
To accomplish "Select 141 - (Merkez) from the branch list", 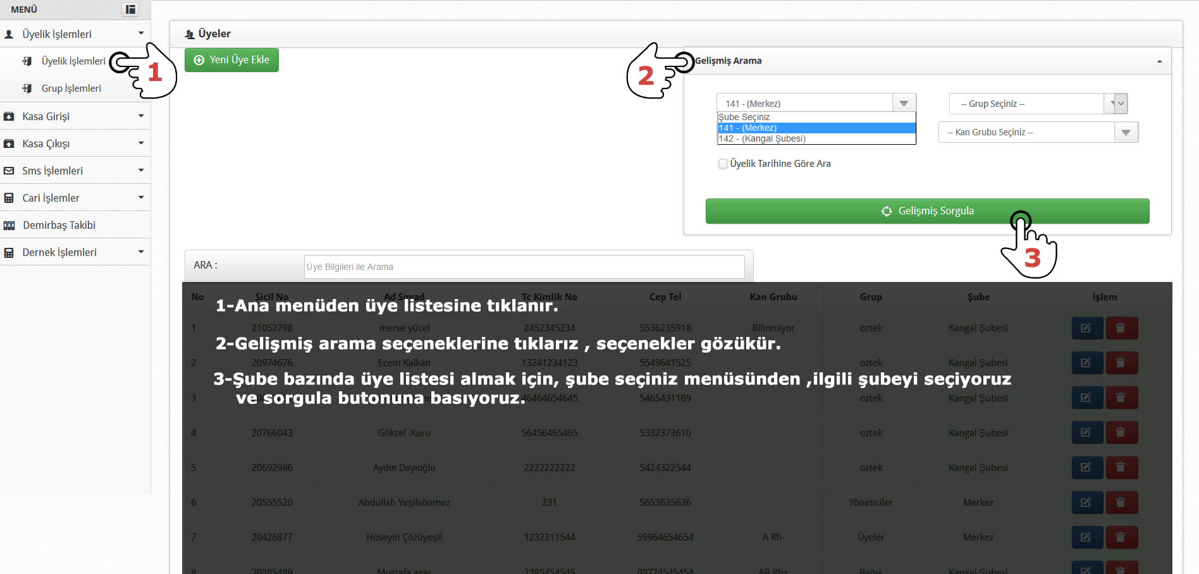I will point(816,128).
